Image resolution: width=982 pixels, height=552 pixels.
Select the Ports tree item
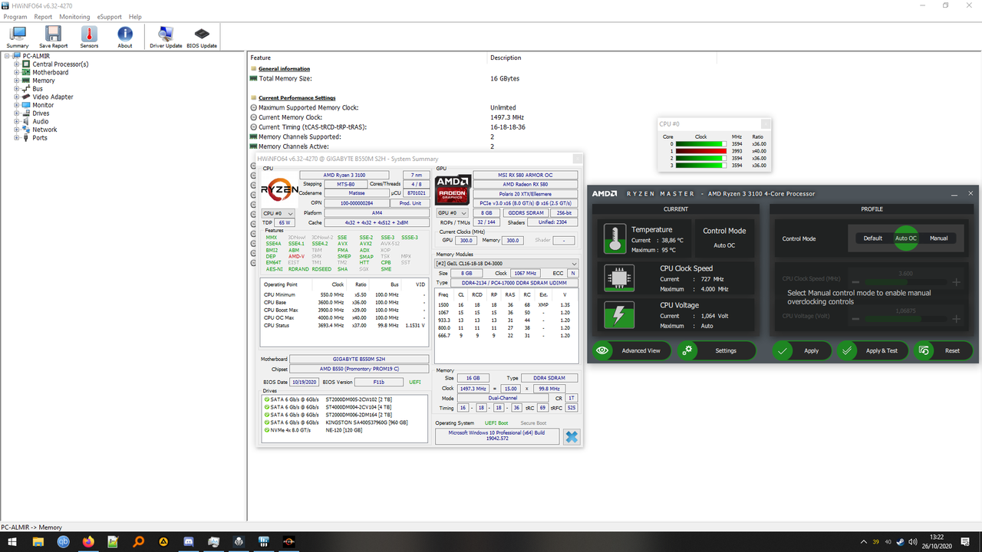pyautogui.click(x=40, y=138)
